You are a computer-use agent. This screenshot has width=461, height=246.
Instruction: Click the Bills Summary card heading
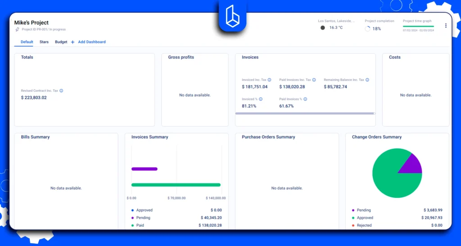(35, 137)
